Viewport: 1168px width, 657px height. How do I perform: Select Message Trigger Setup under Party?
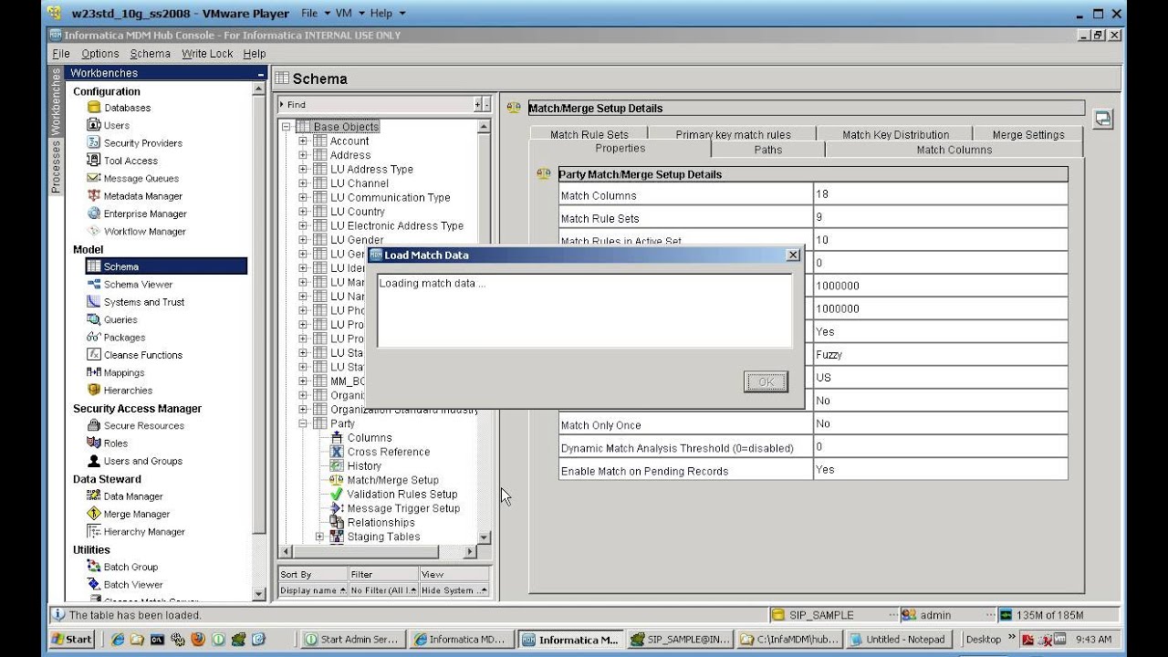click(403, 508)
